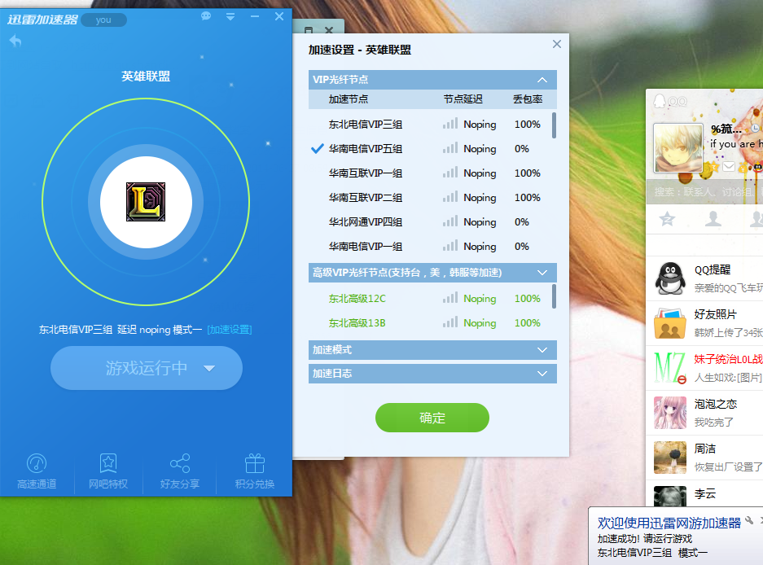The height and width of the screenshot is (565, 763).
Task: Open the QZone star icon under QQ nickname
Action: point(713,167)
